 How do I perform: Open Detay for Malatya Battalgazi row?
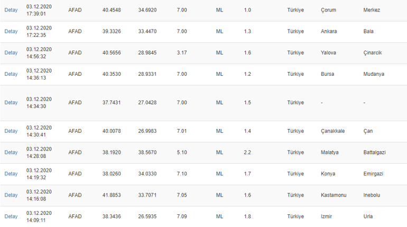click(x=11, y=152)
